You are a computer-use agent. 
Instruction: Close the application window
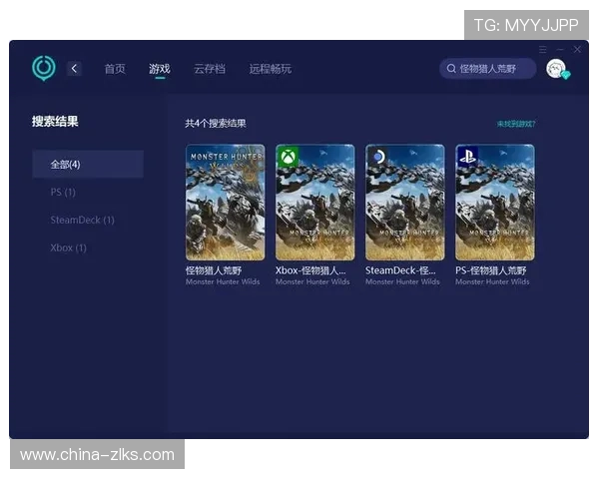[x=577, y=49]
